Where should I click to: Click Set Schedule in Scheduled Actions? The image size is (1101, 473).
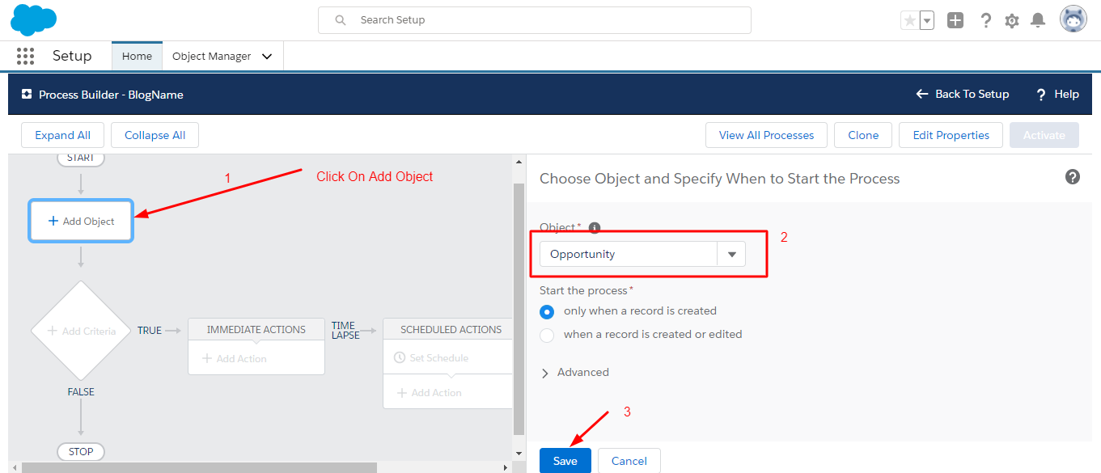pyautogui.click(x=431, y=357)
